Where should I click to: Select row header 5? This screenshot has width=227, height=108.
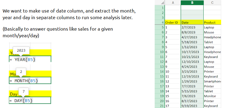point(162,27)
